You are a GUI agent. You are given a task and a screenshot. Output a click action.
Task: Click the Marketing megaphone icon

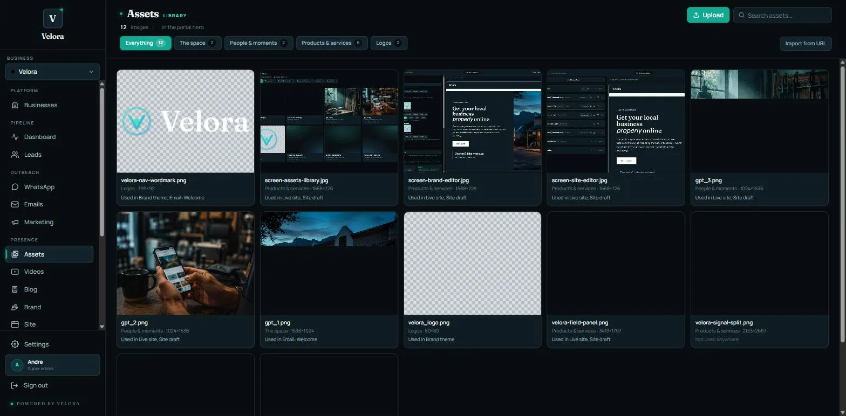point(15,222)
